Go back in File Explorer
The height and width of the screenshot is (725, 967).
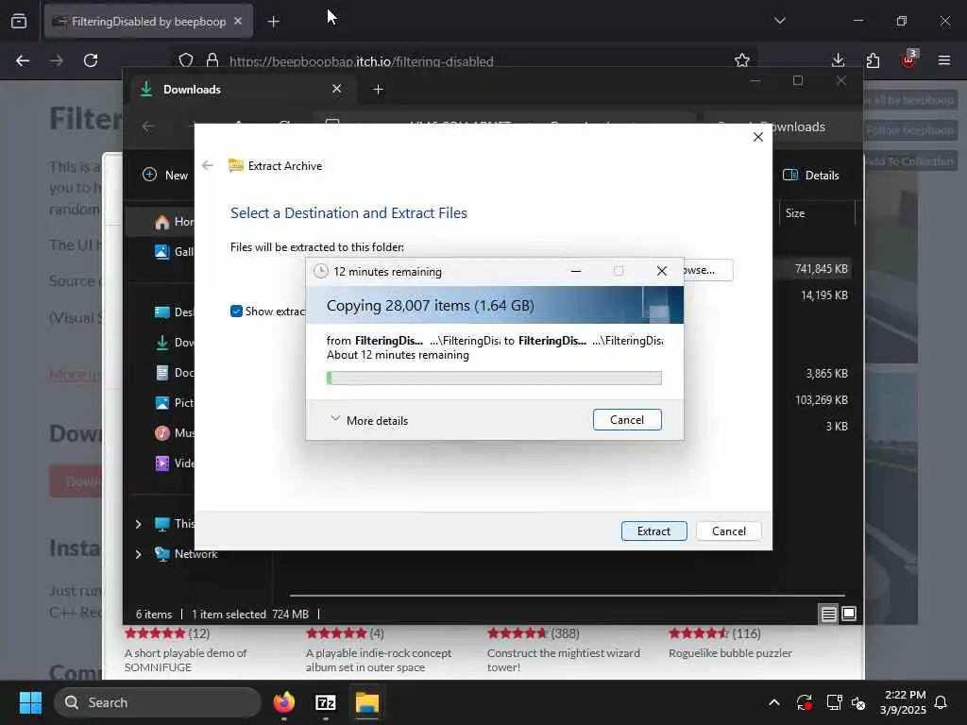[147, 126]
